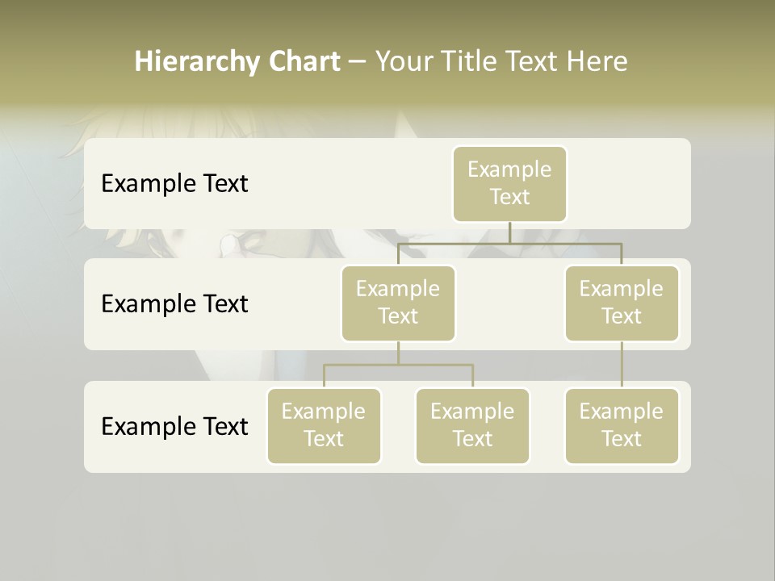Select the left box in the middle row
775x581 pixels.
click(x=398, y=303)
